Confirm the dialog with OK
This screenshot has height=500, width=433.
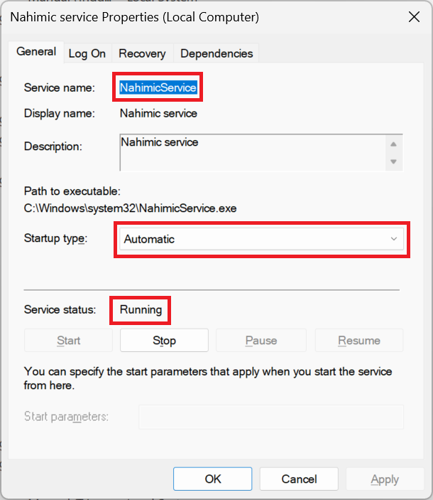coord(213,479)
